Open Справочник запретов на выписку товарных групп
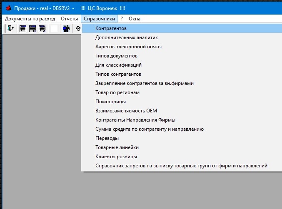Image resolution: width=282 pixels, height=209 pixels. (x=182, y=166)
